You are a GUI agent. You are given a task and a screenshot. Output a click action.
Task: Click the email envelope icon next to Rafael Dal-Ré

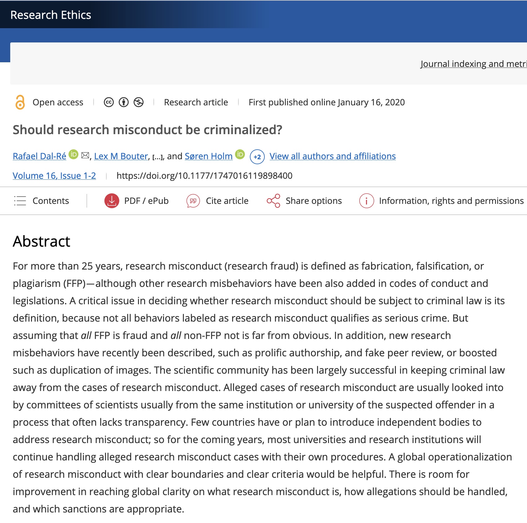click(85, 156)
